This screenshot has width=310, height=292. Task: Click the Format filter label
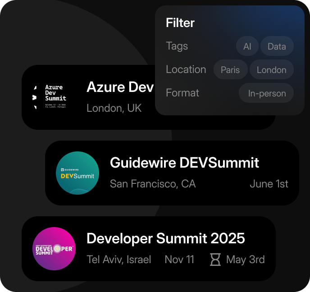(x=182, y=93)
